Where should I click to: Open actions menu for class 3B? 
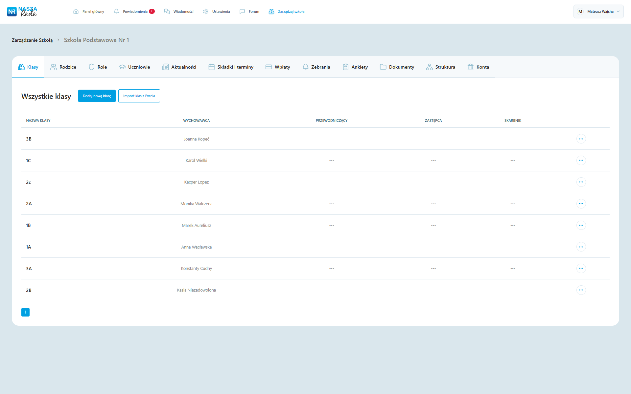[581, 139]
